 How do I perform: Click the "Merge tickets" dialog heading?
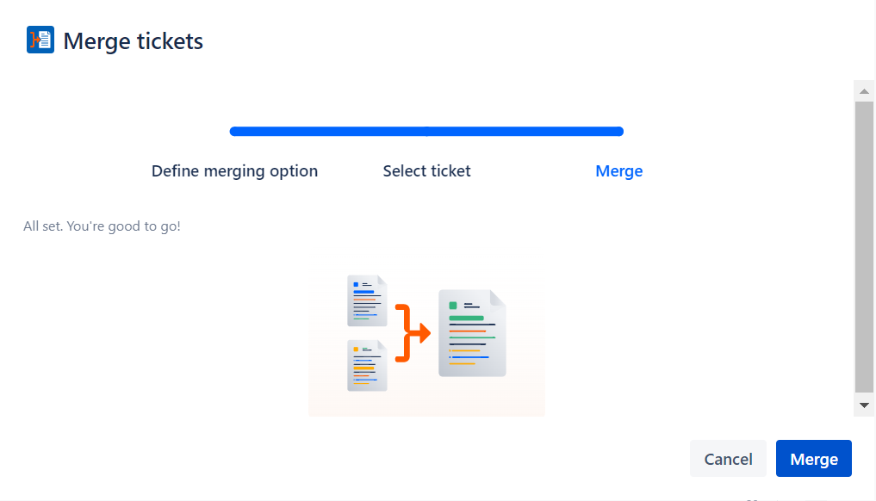134,40
